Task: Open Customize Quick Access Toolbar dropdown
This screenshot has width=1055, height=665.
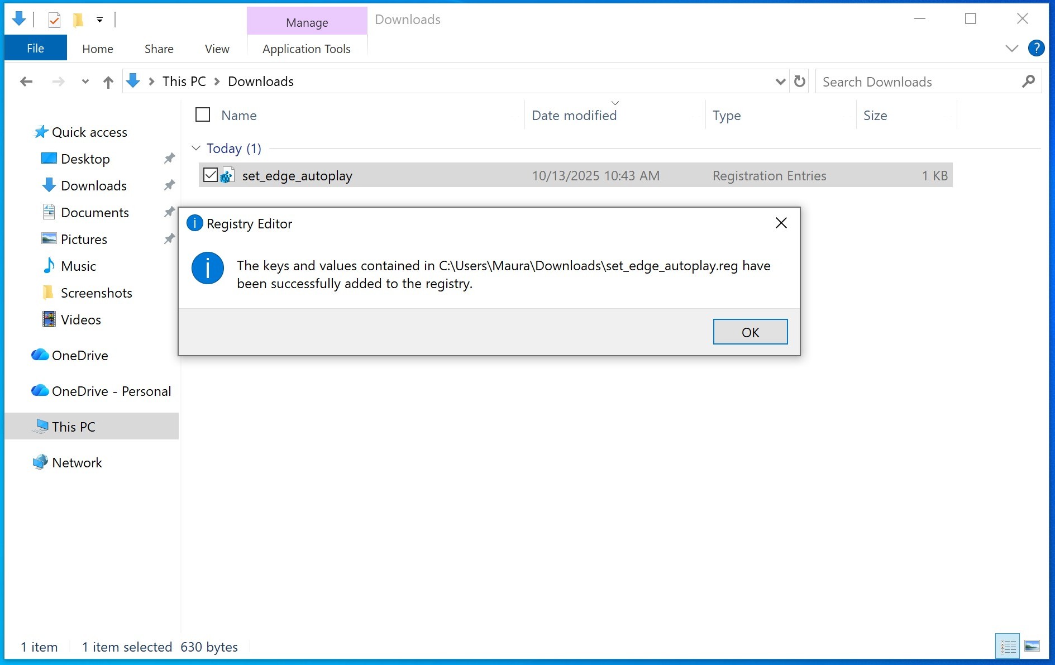Action: pyautogui.click(x=99, y=20)
